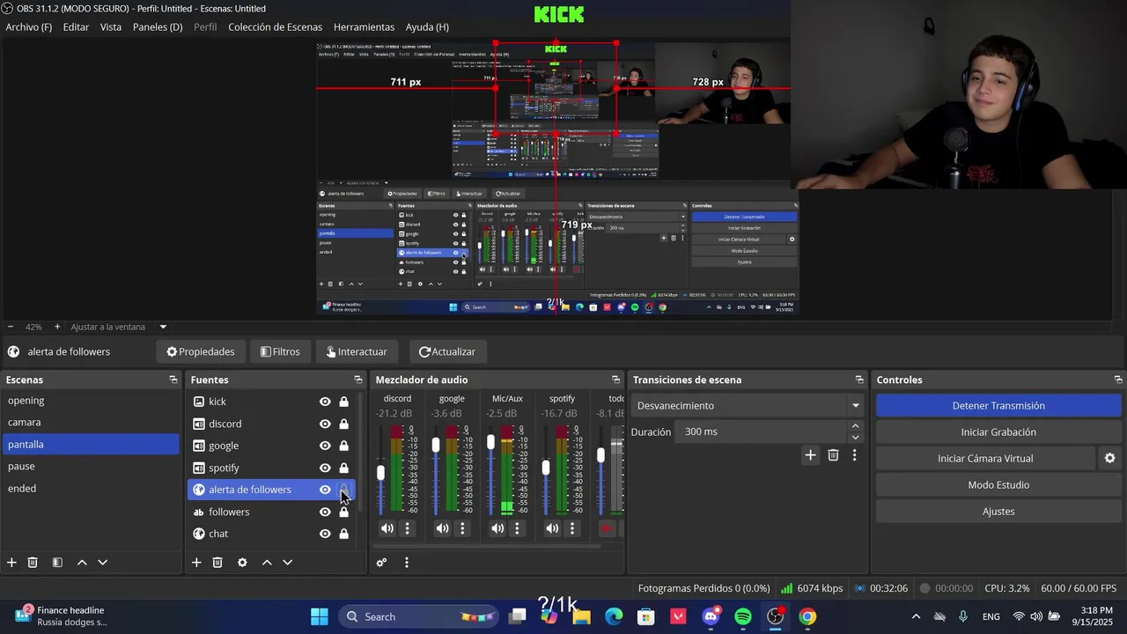Toggle visibility of alerta de followers source
The image size is (1127, 634).
[325, 490]
